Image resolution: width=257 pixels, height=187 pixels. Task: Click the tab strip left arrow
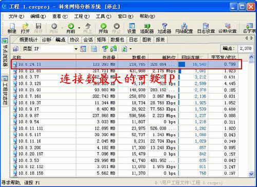(246, 39)
